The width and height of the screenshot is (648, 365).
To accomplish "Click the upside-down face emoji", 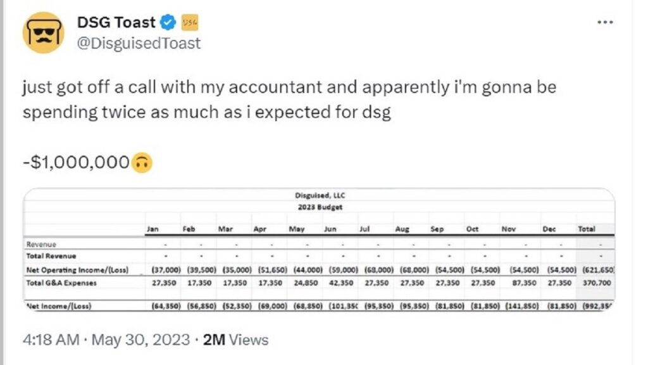I will 142,162.
